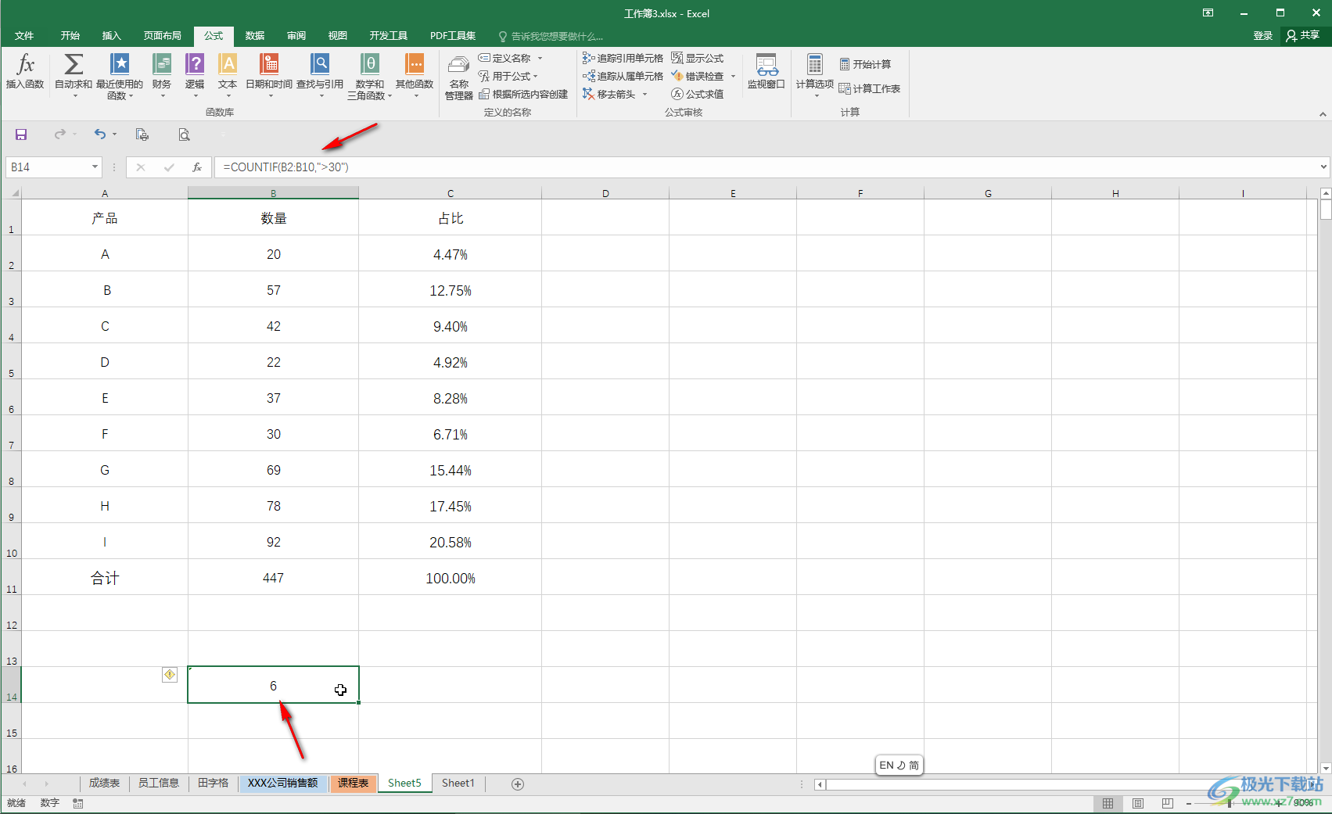Select column B header
Screen dimensions: 1332x814
(x=273, y=193)
